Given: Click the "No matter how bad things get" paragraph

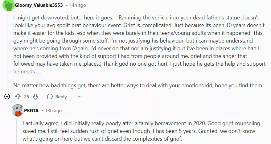Looking at the screenshot, I should (x=139, y=85).
